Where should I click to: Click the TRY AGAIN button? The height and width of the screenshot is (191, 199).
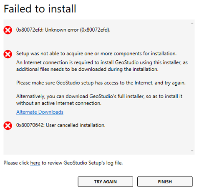coord(106,181)
